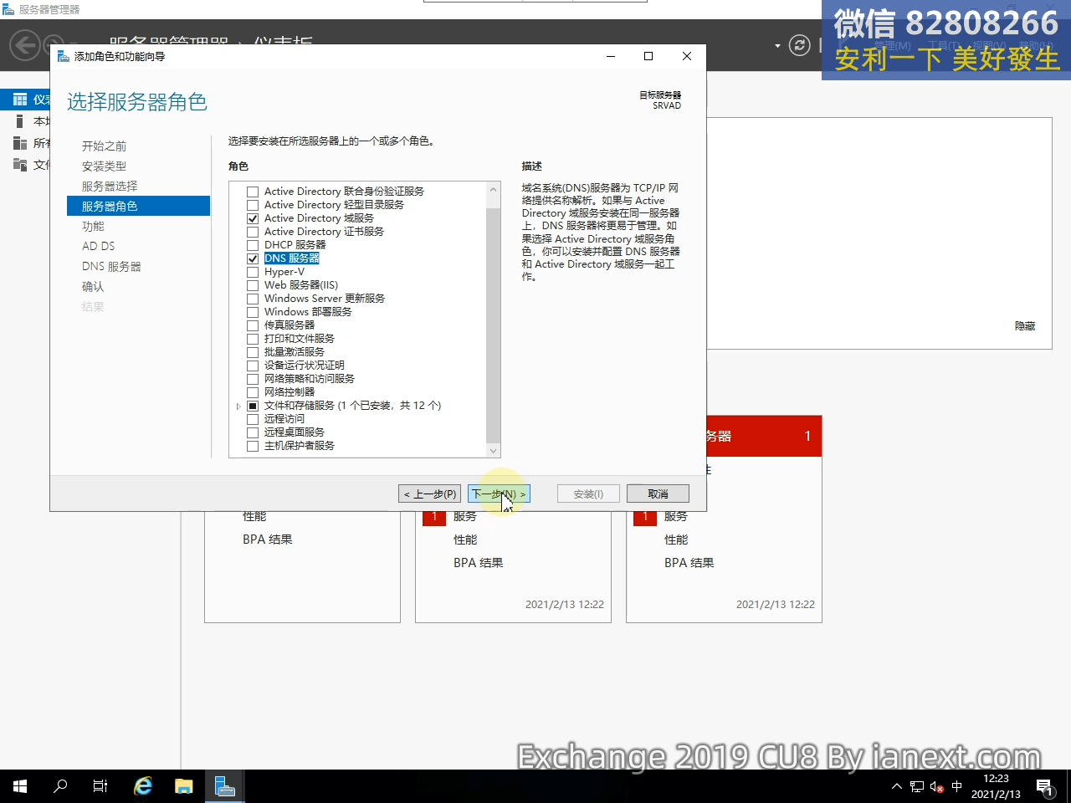Open Windows Start menu
Image resolution: width=1071 pixels, height=803 pixels.
[20, 786]
